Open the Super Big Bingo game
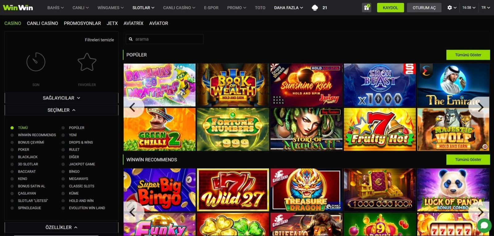The height and width of the screenshot is (236, 494). (160, 190)
